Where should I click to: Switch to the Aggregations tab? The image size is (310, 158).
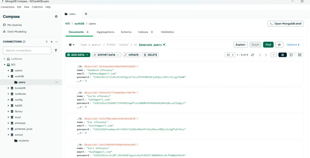pos(105,32)
